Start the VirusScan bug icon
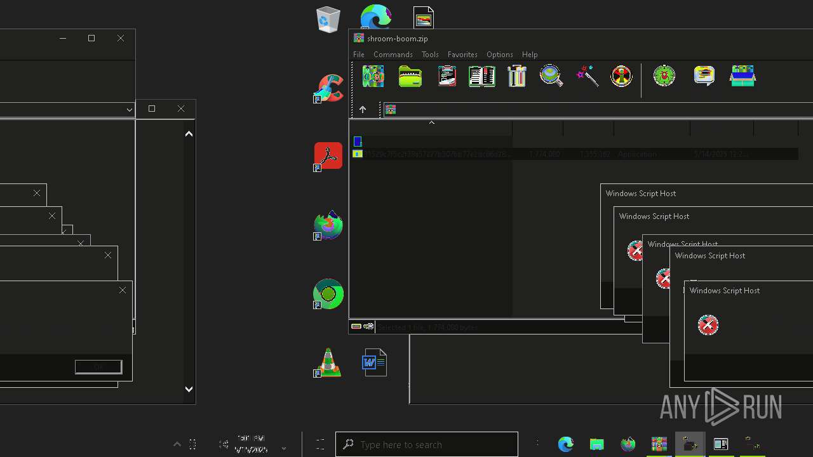The width and height of the screenshot is (813, 457). pyautogui.click(x=664, y=76)
